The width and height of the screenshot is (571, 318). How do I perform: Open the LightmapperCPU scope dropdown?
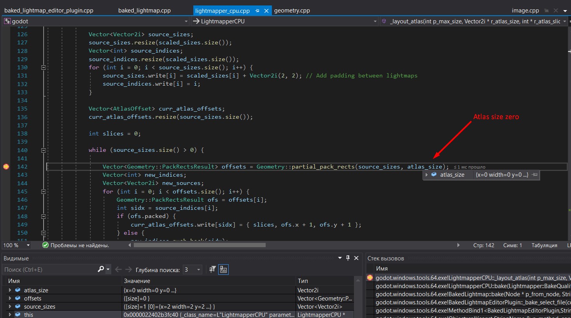[x=375, y=21]
